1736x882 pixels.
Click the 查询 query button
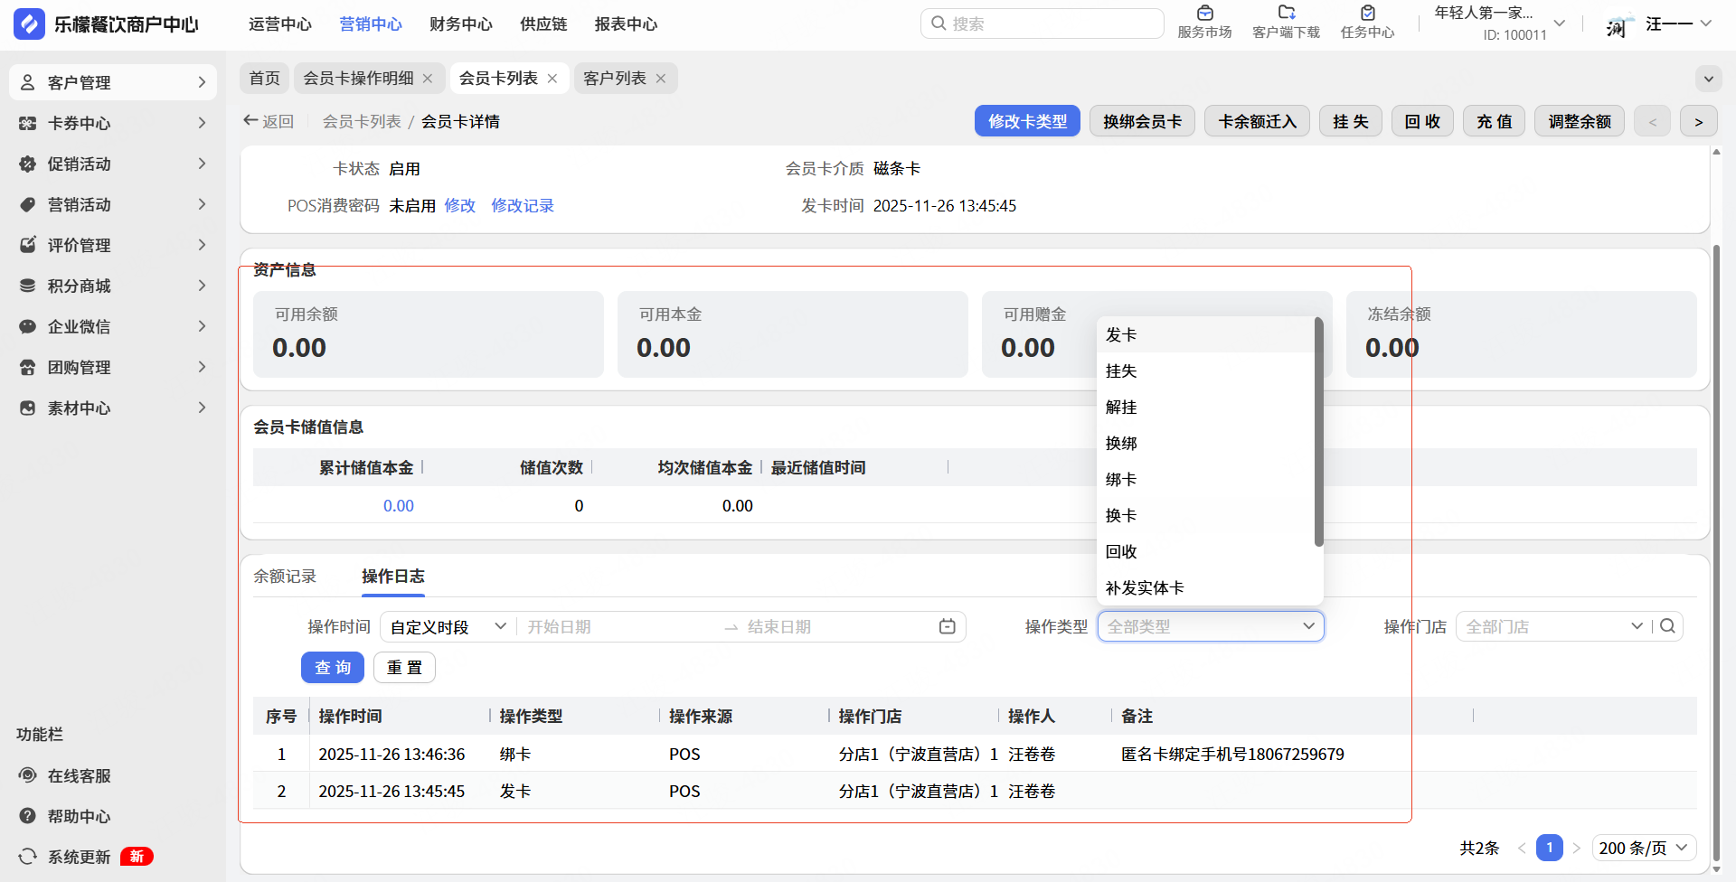click(332, 668)
